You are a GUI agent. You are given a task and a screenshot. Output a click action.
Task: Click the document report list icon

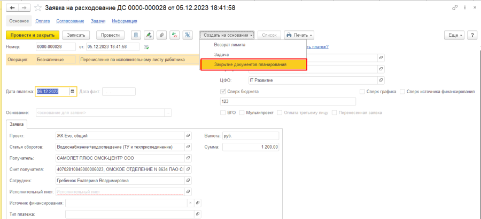(x=136, y=35)
